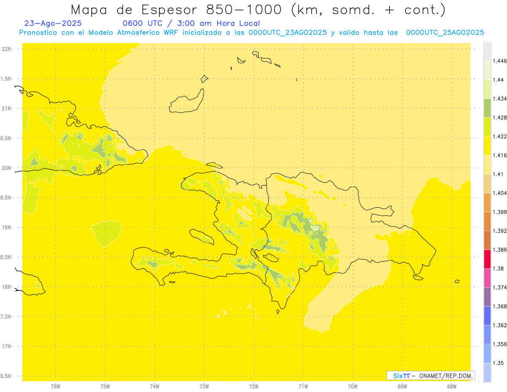
Task: Click the red swatch between 1.38 and 1.386
Action: pyautogui.click(x=487, y=259)
